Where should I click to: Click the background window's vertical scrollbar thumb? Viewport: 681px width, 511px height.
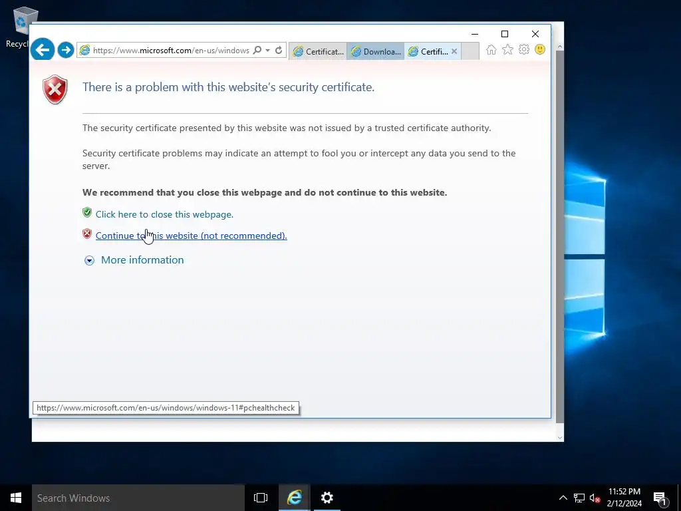[x=560, y=237]
